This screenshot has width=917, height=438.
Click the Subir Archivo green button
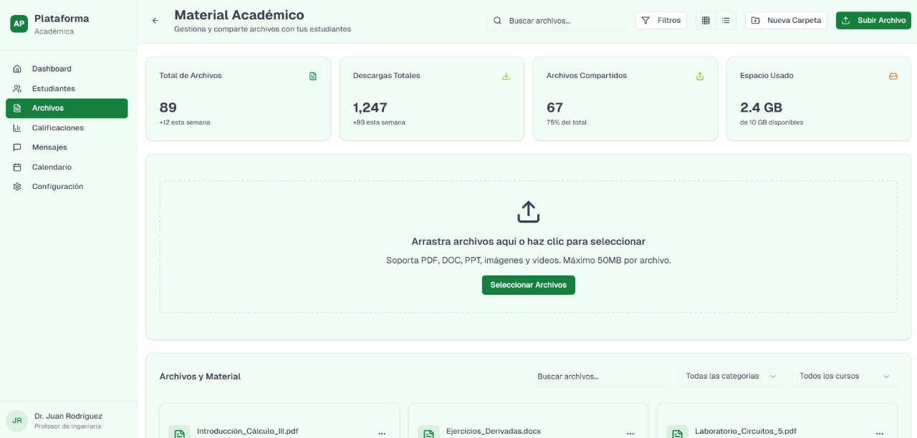[x=873, y=20]
